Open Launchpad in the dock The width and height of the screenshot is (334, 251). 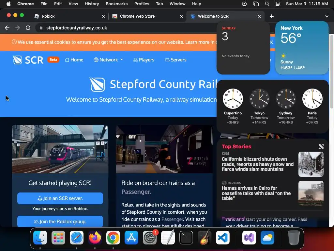click(x=58, y=238)
